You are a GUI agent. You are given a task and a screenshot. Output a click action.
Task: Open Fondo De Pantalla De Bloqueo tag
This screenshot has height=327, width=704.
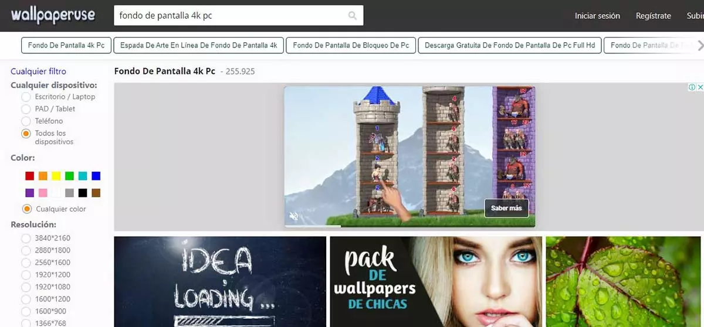351,45
